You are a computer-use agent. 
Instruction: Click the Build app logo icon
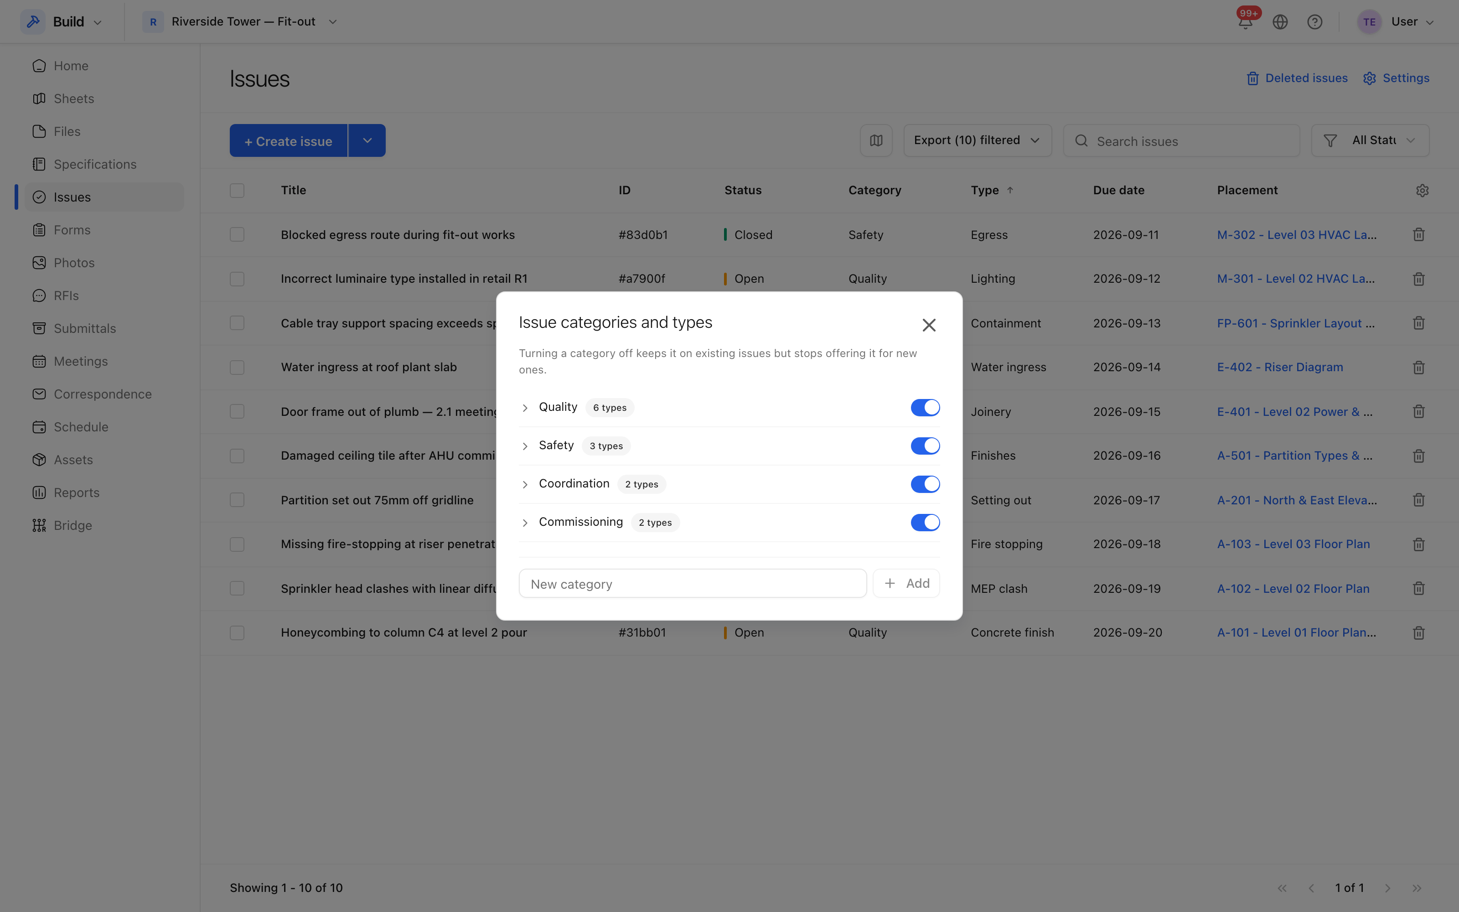33,22
